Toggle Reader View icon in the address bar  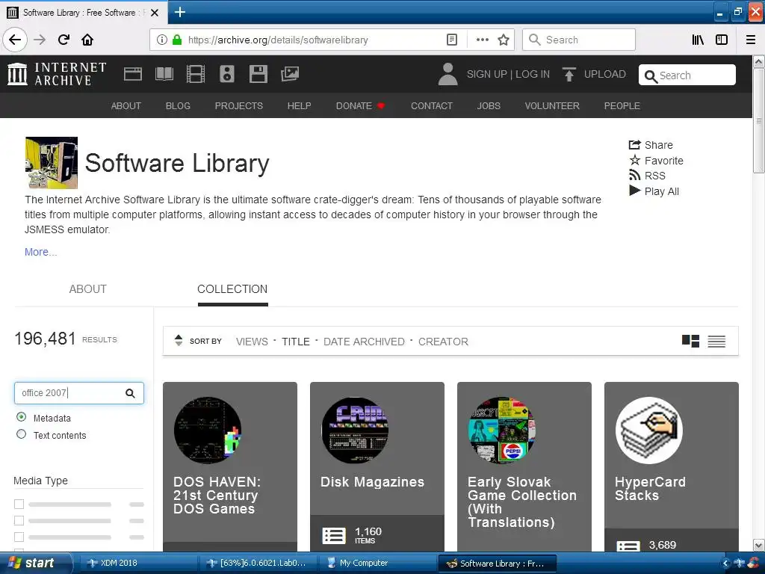pyautogui.click(x=452, y=40)
